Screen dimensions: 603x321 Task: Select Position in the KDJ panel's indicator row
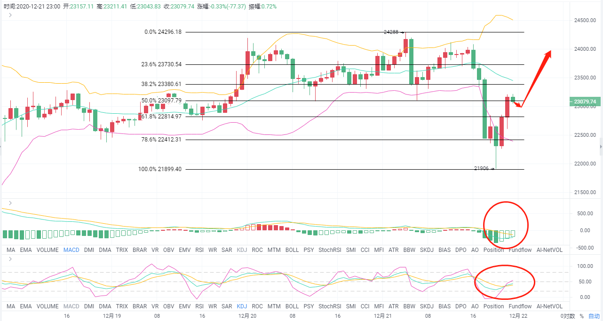pyautogui.click(x=494, y=306)
